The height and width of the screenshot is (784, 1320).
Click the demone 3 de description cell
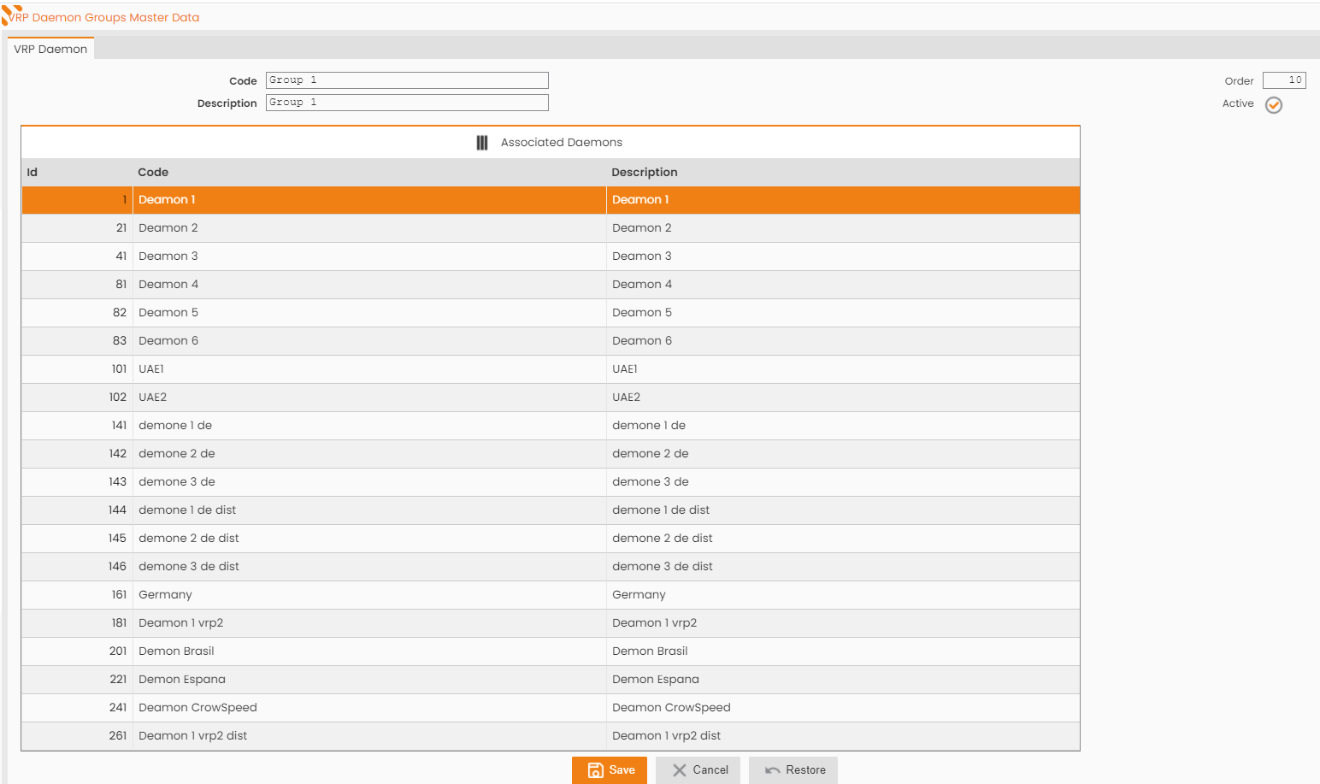click(843, 482)
